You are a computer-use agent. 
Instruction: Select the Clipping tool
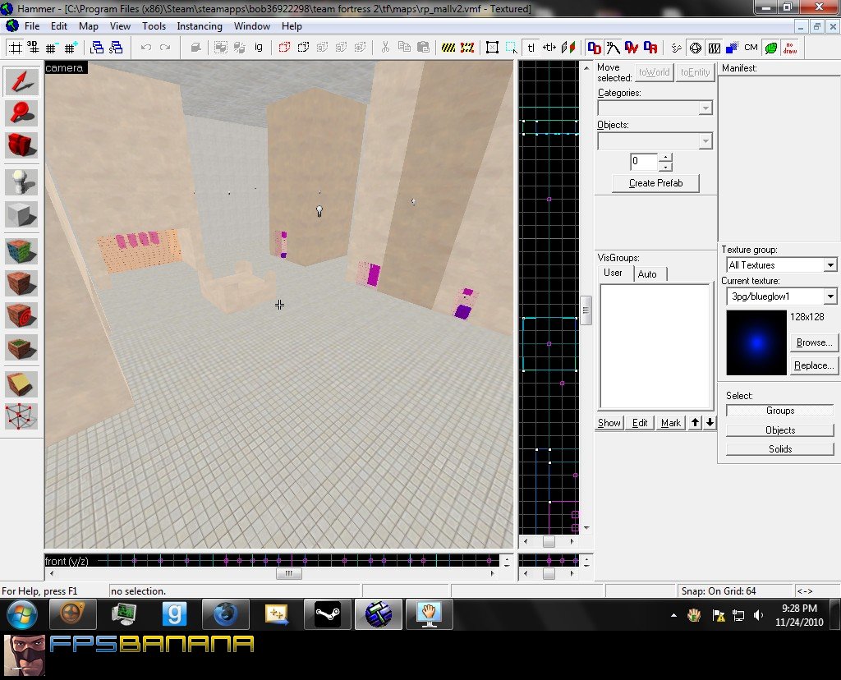[22, 384]
